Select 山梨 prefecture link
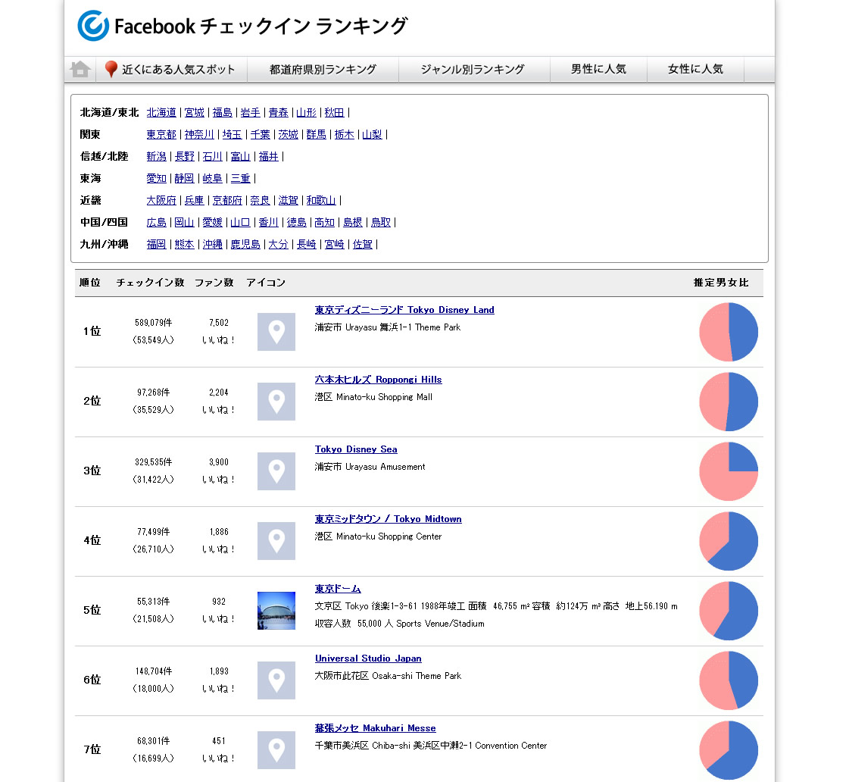The width and height of the screenshot is (849, 782). (x=372, y=134)
